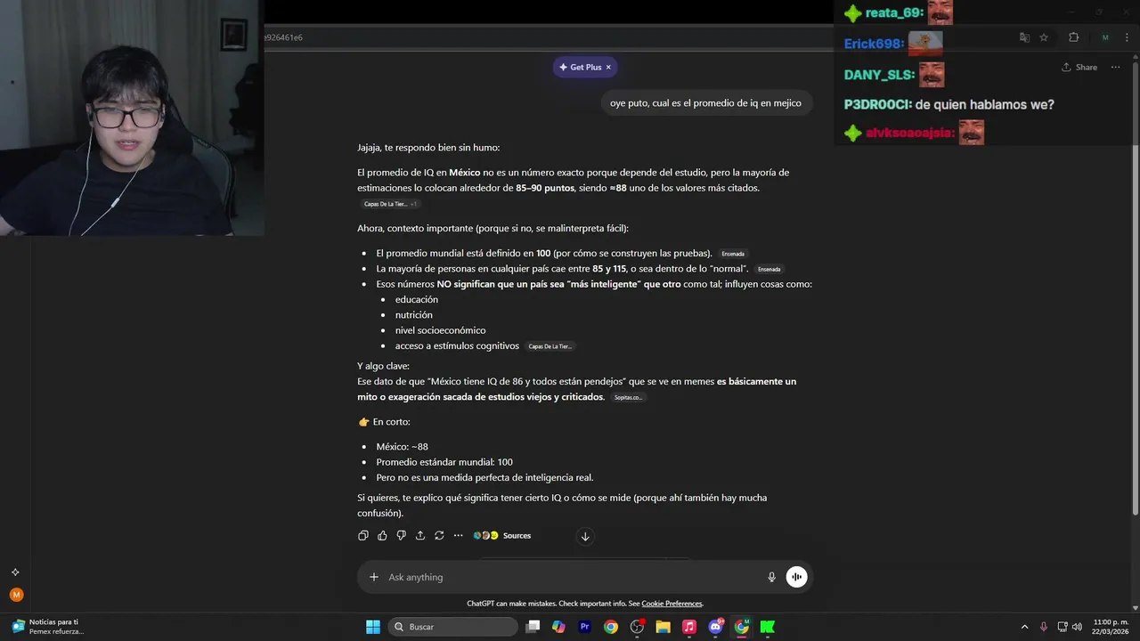Dismiss the Get Plus banner

pyautogui.click(x=608, y=67)
